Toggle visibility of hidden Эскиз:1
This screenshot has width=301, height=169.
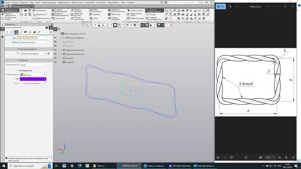(55, 42)
